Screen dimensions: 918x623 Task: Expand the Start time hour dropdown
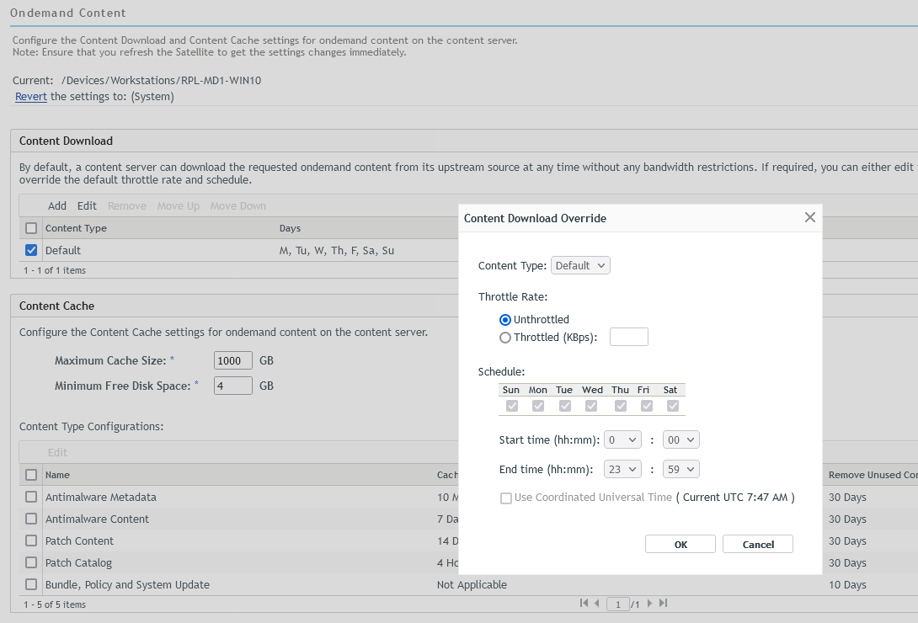click(622, 439)
